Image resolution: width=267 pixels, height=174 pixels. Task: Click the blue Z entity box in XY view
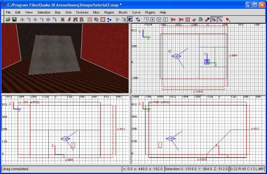[x=207, y=62]
